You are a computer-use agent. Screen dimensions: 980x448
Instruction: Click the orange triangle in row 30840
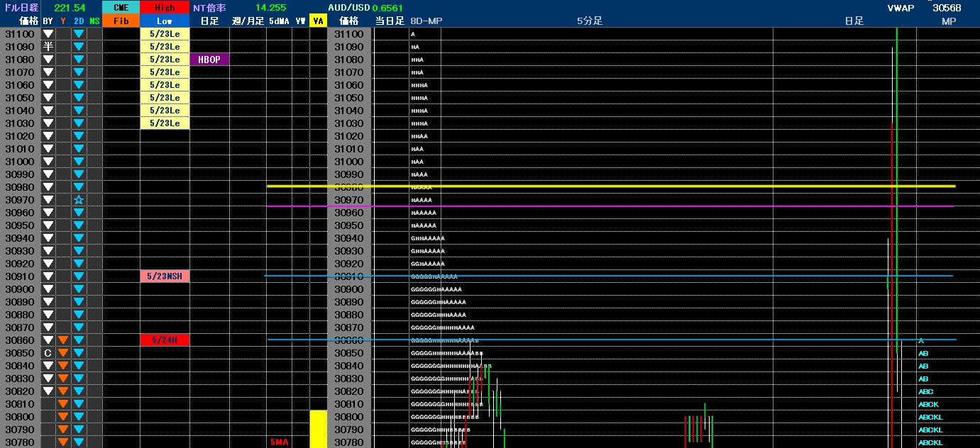(63, 366)
